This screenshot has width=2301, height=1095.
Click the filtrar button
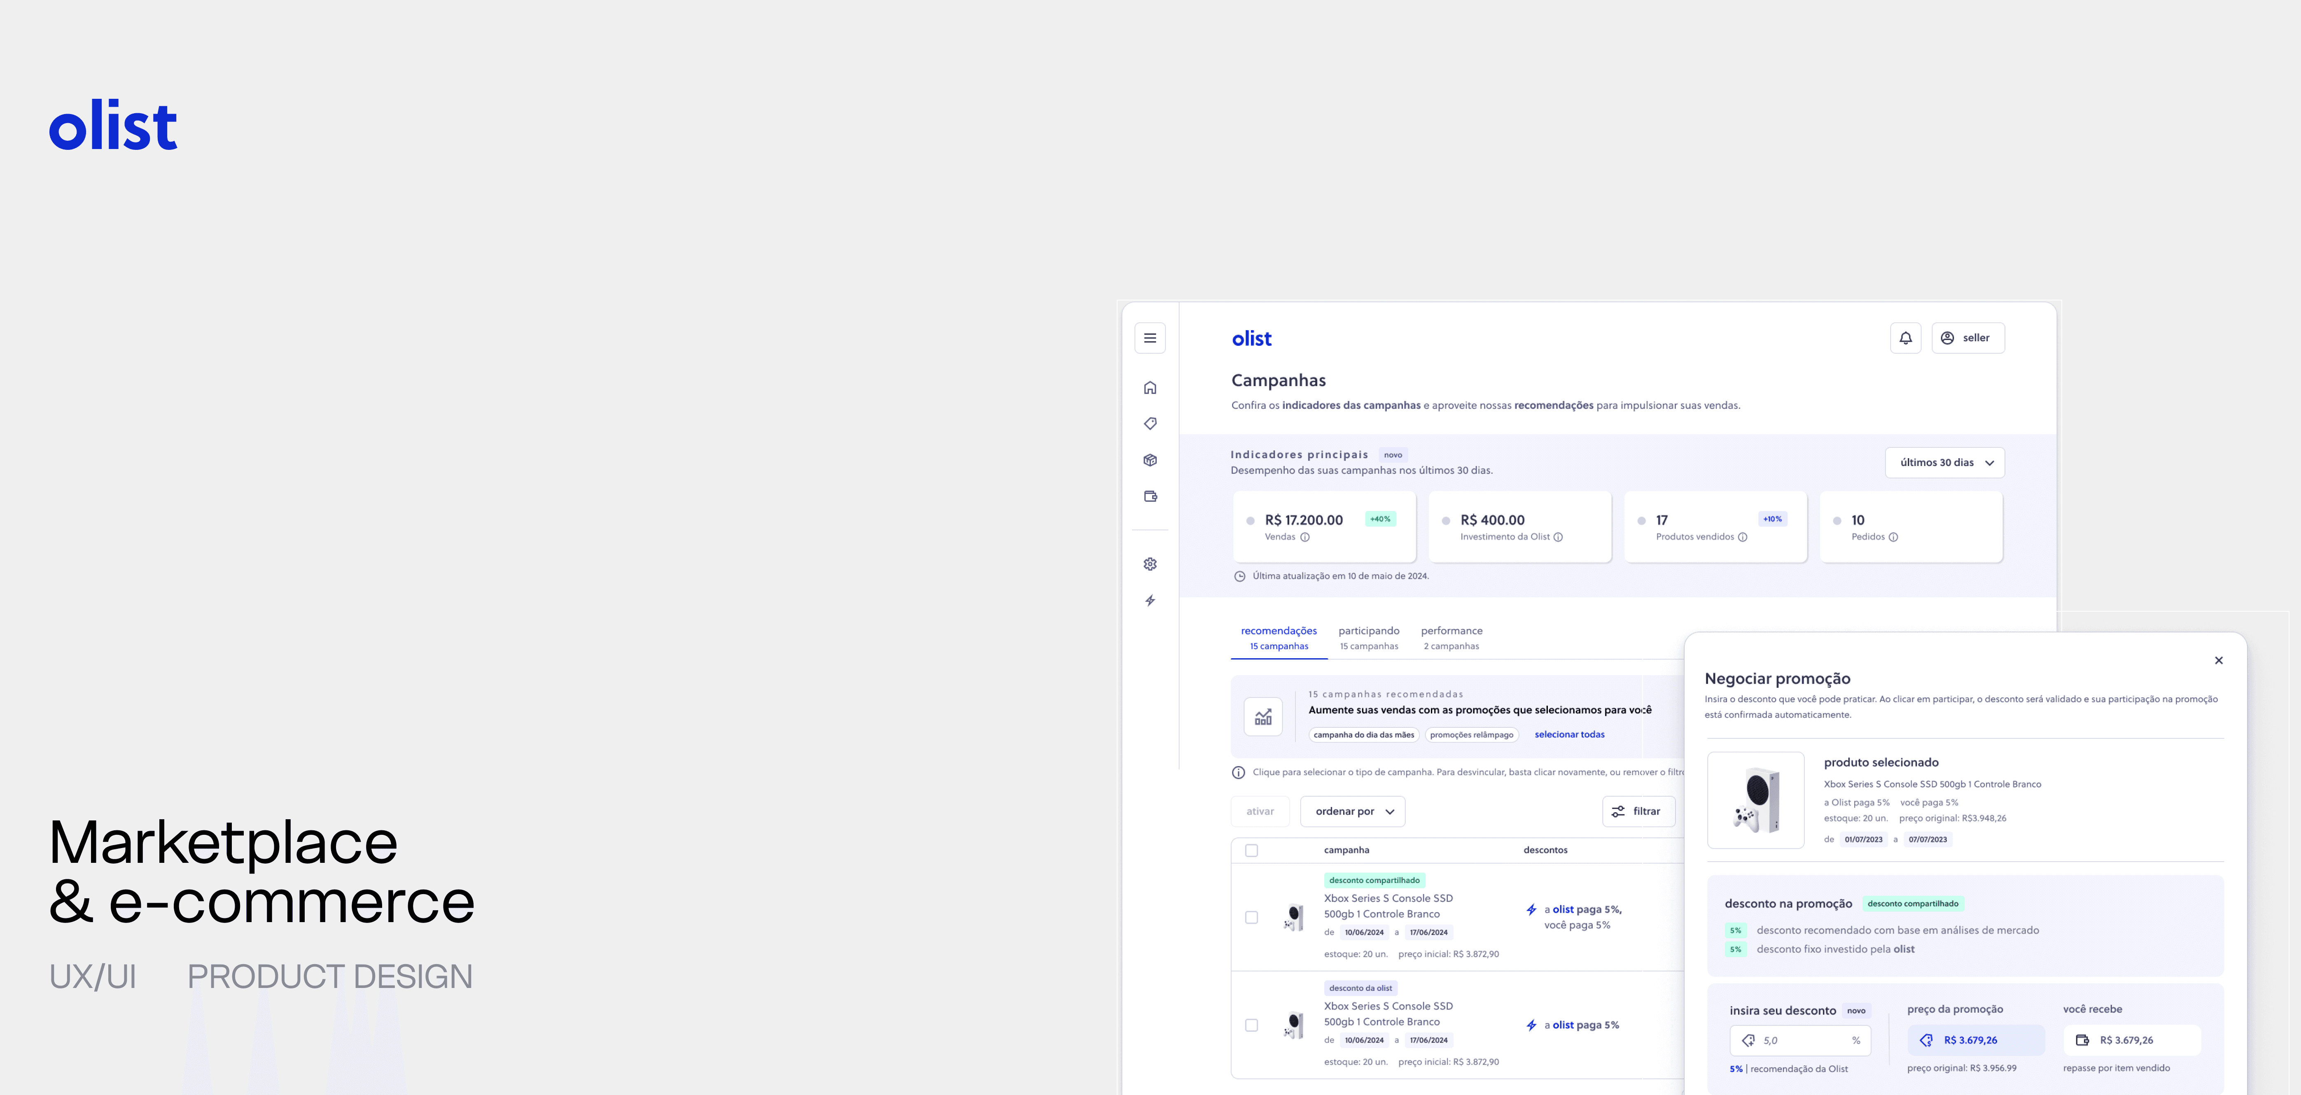(x=1637, y=811)
